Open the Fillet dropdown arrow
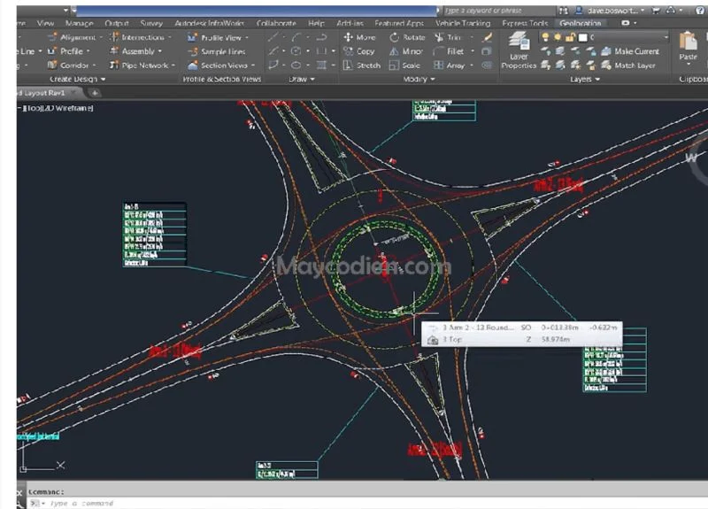Image resolution: width=708 pixels, height=509 pixels. point(472,51)
